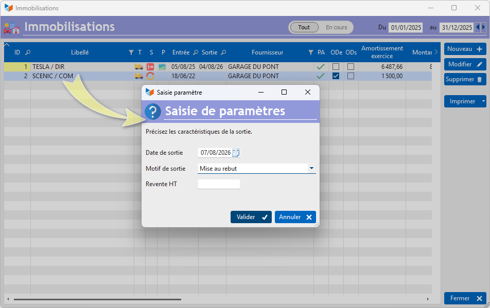Toggle ODs checkbox for SCENIC row

click(351, 76)
